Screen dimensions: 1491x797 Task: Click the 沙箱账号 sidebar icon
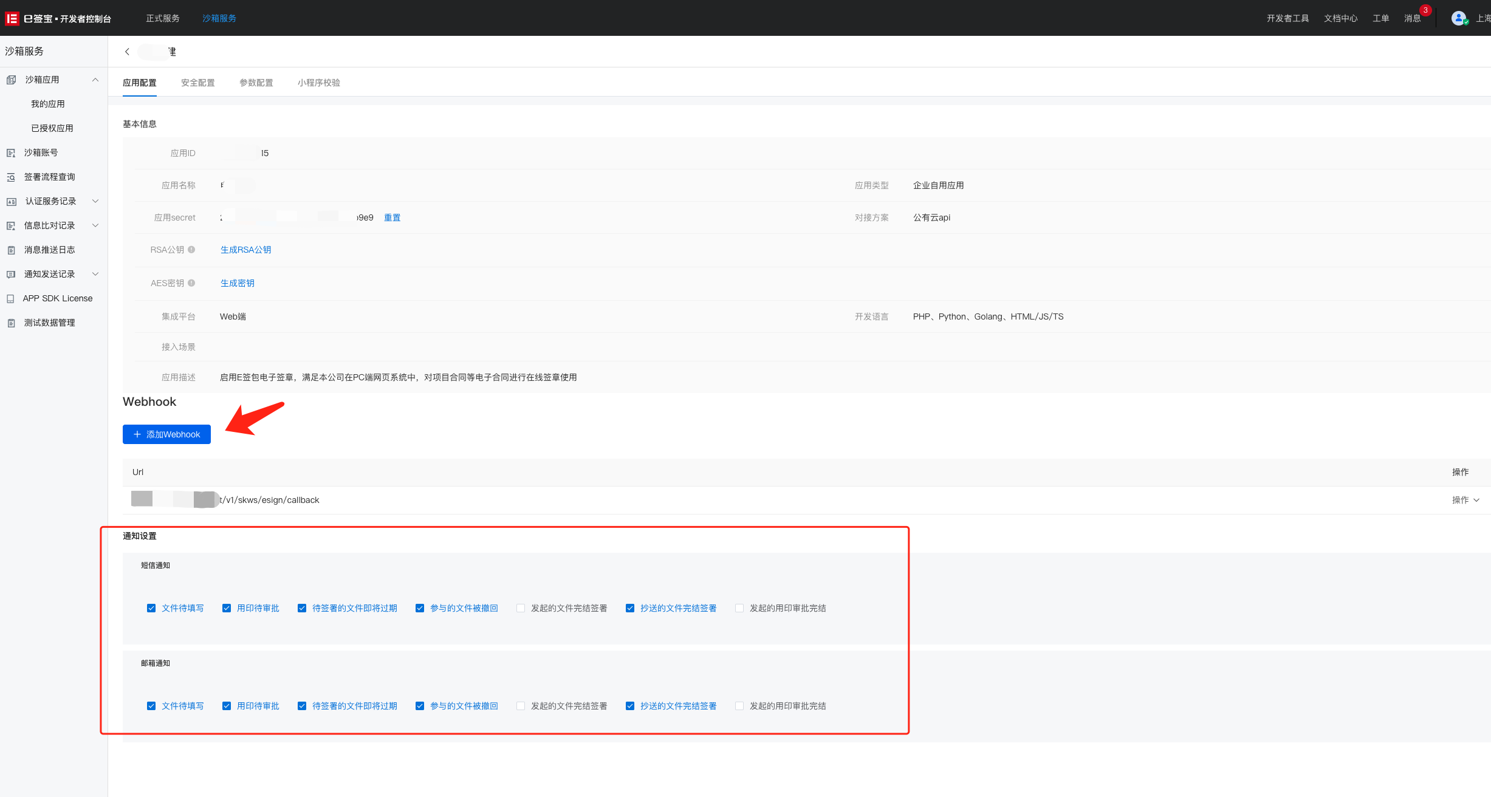coord(11,153)
